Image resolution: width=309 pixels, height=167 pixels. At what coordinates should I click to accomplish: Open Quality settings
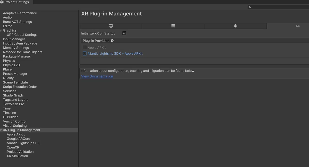pyautogui.click(x=8, y=78)
